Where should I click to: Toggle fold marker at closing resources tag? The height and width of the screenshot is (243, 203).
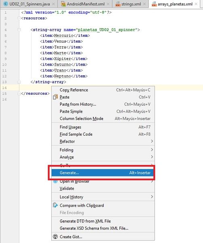point(19,94)
